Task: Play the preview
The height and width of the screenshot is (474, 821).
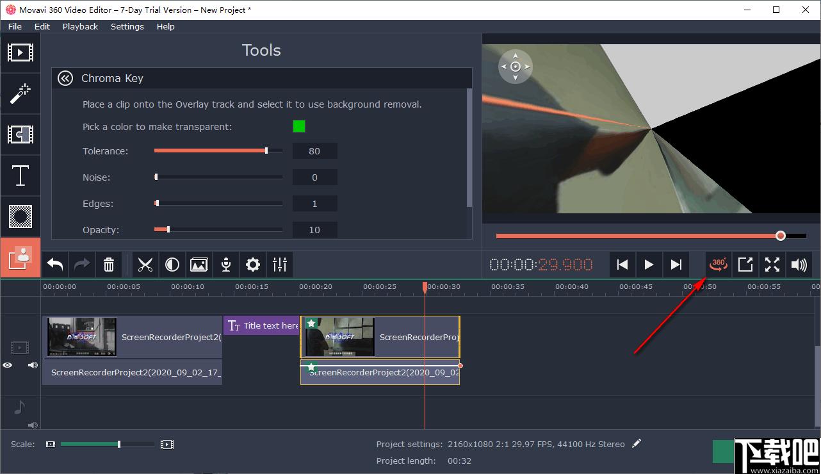Action: click(649, 265)
